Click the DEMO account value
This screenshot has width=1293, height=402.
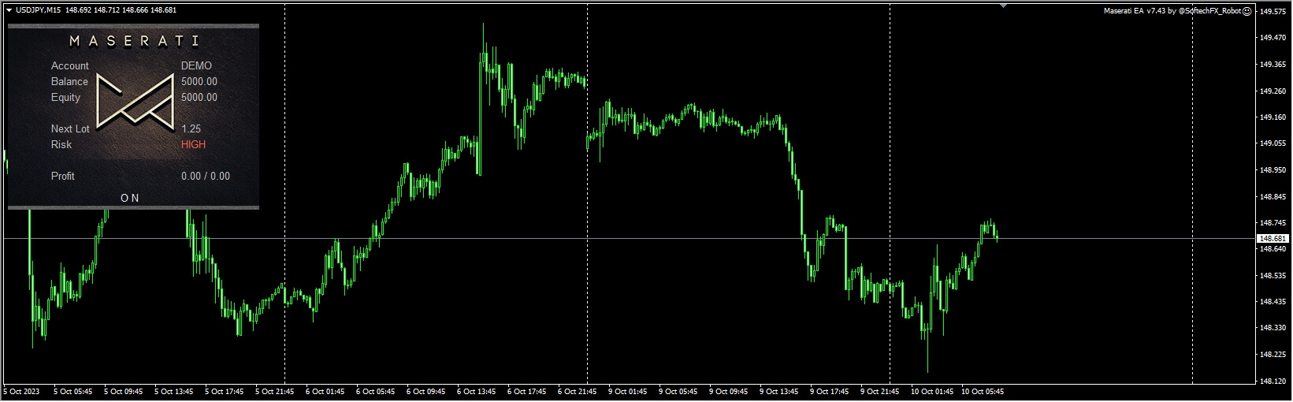click(x=196, y=65)
